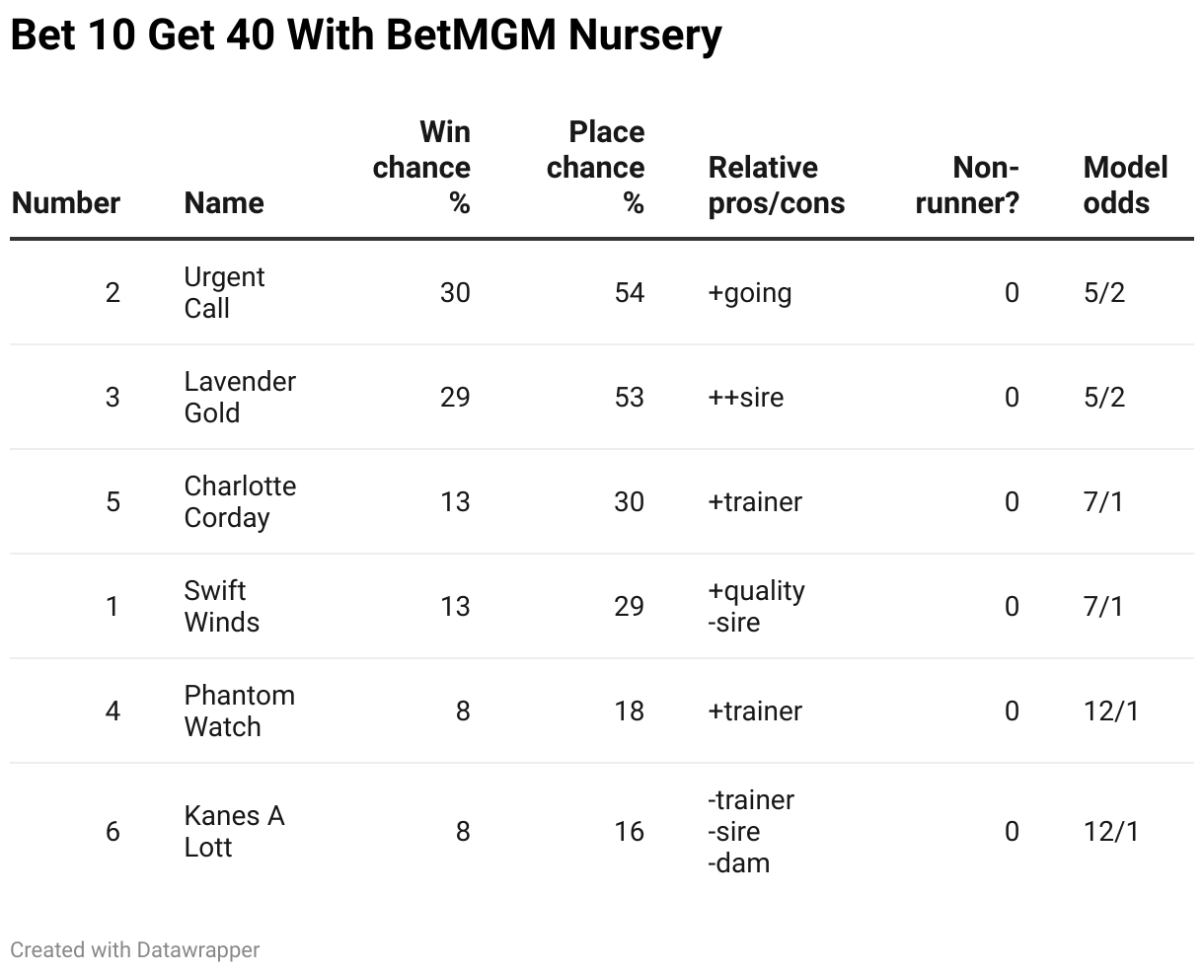Click the 'Number' column header
1204x973 pixels.
(66, 202)
